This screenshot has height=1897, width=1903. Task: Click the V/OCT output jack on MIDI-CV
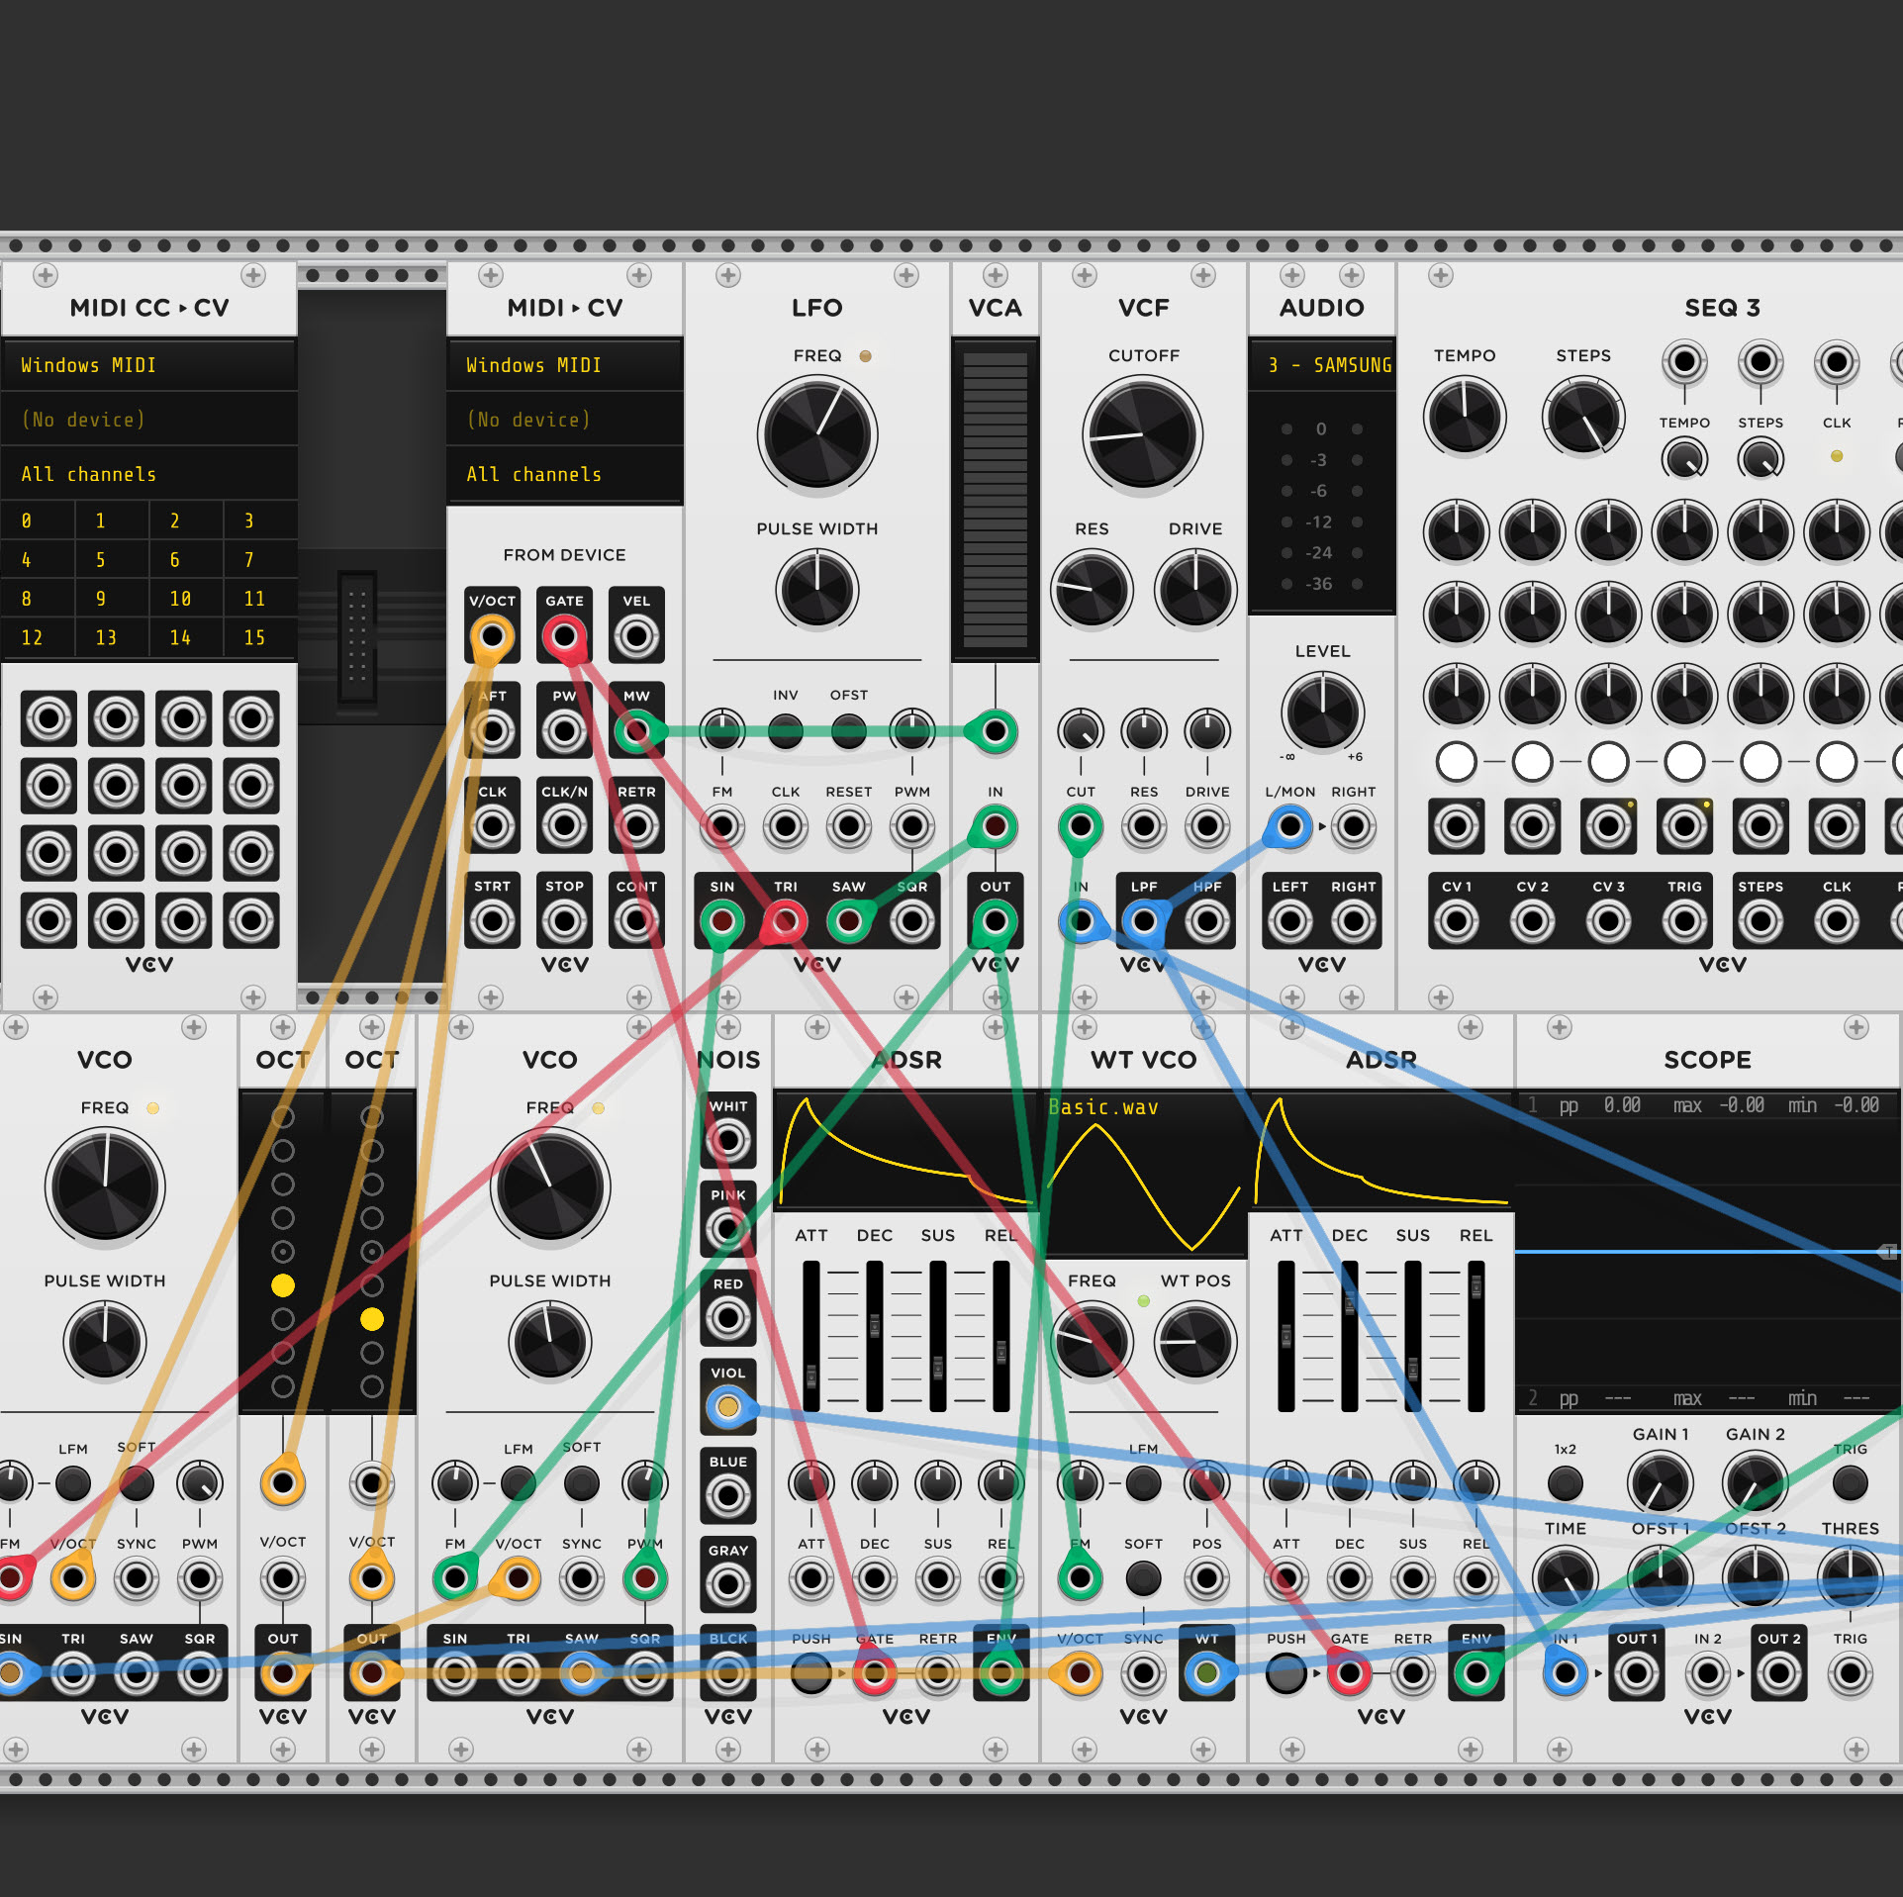coord(492,636)
